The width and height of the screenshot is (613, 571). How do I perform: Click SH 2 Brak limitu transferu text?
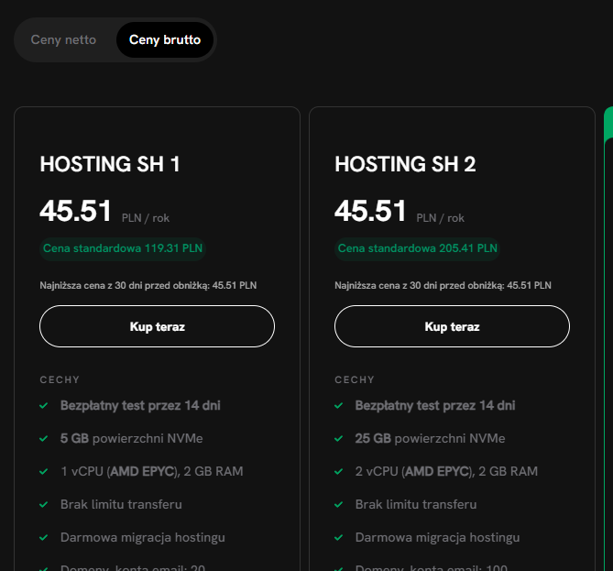(416, 504)
